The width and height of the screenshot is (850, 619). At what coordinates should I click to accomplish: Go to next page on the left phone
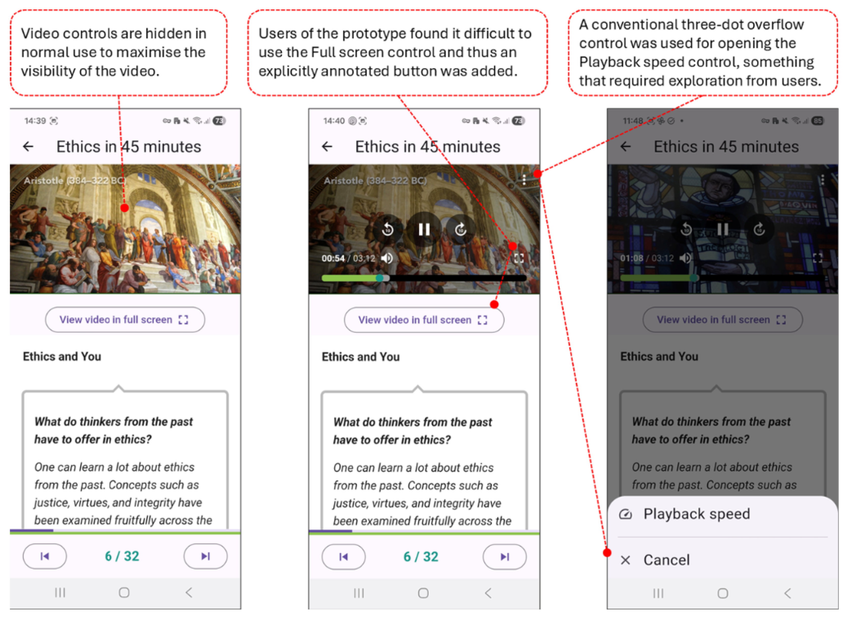(206, 556)
